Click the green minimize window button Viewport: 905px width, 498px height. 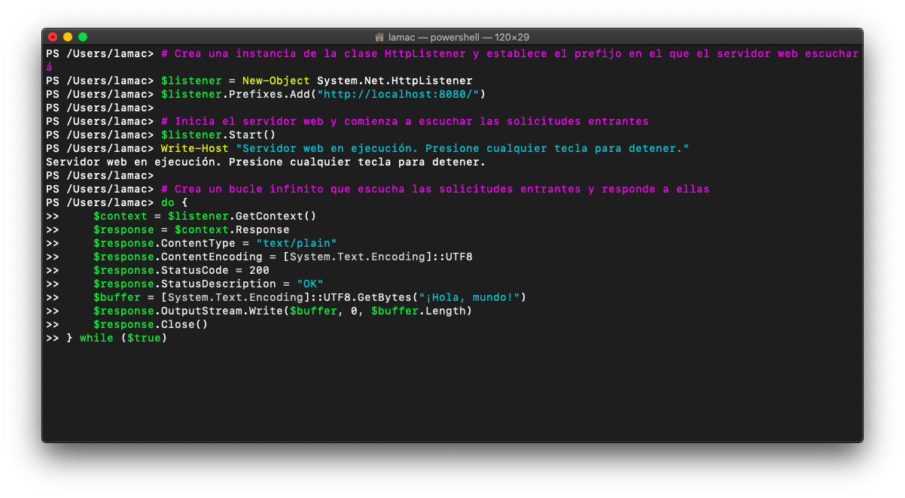pyautogui.click(x=83, y=36)
